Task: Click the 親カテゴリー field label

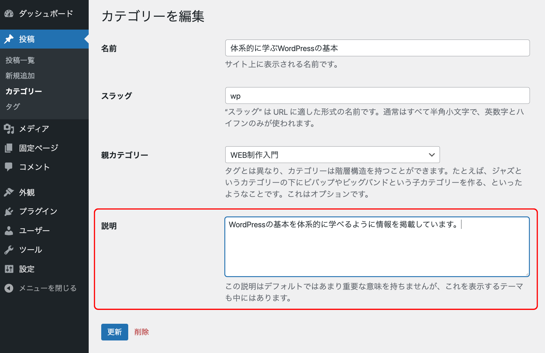Action: (125, 155)
